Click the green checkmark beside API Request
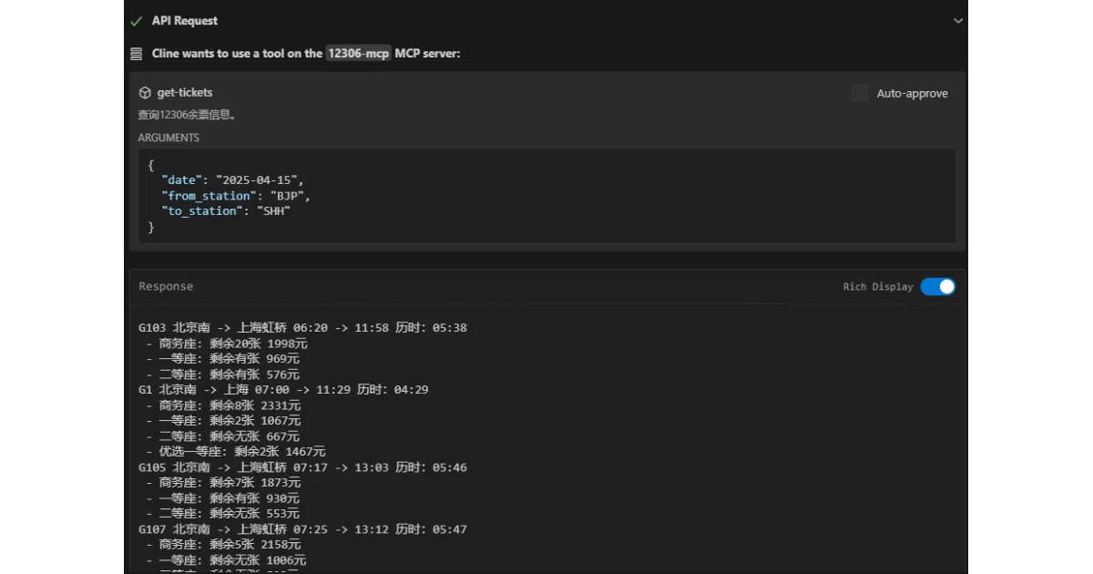This screenshot has height=574, width=1093. point(137,21)
